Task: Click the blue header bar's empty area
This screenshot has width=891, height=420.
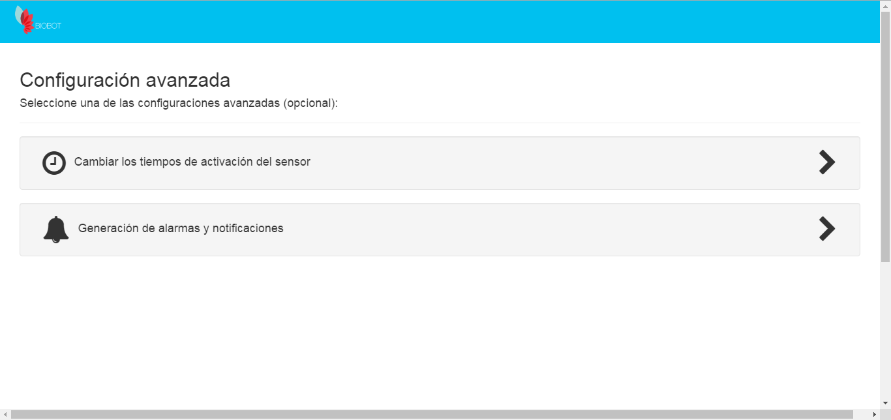Action: (457, 22)
